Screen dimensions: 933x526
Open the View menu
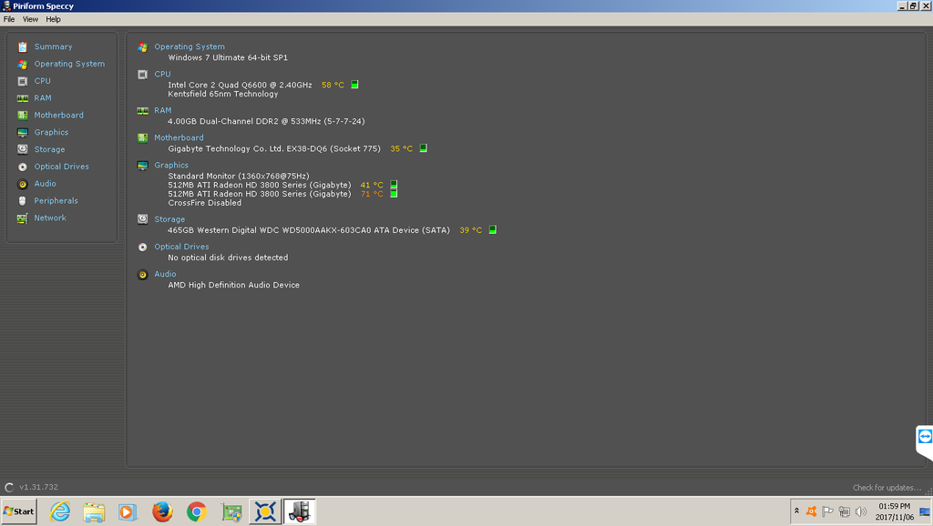30,19
